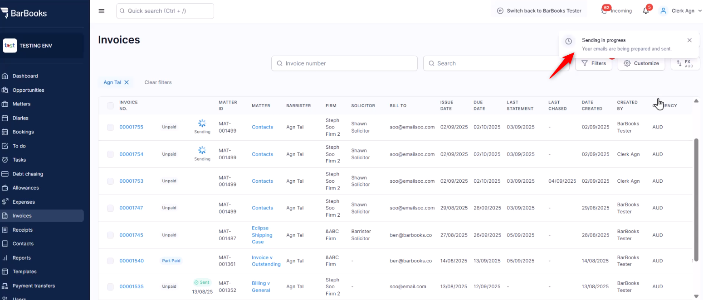Screen dimensions: 703x300
Task: Click the Allowances sidebar icon
Action: [x=5, y=188]
